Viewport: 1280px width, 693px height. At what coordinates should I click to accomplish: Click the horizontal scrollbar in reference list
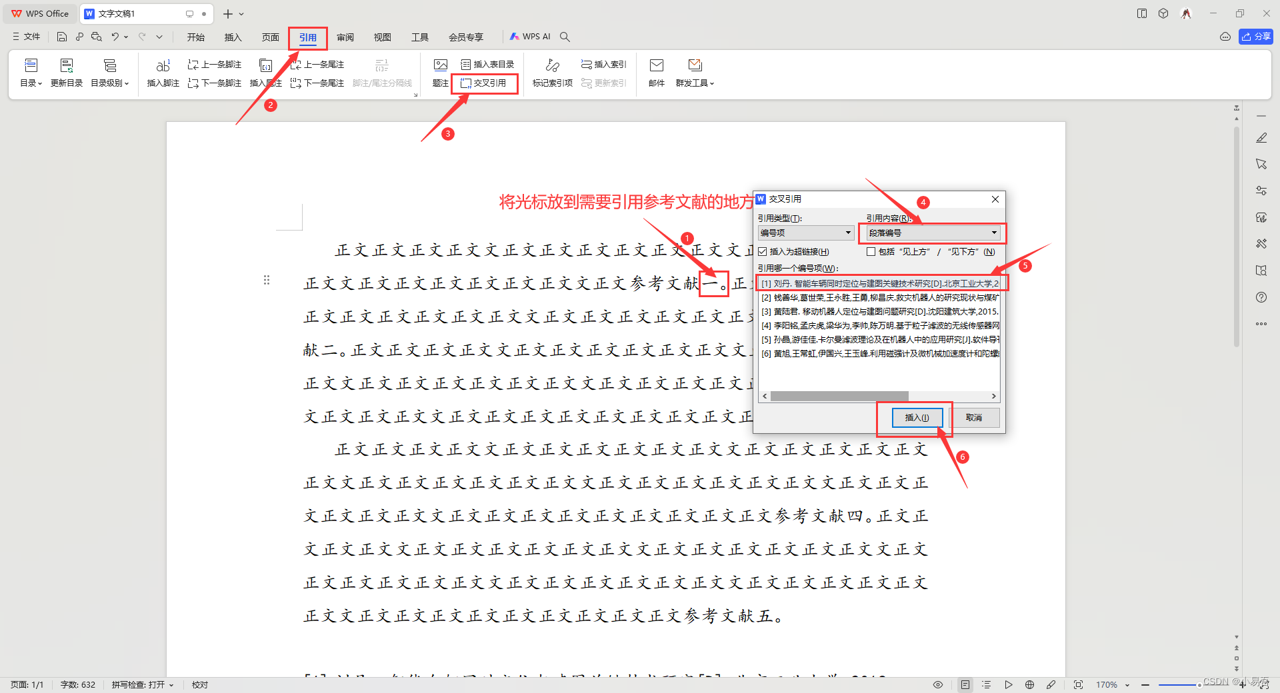point(839,396)
